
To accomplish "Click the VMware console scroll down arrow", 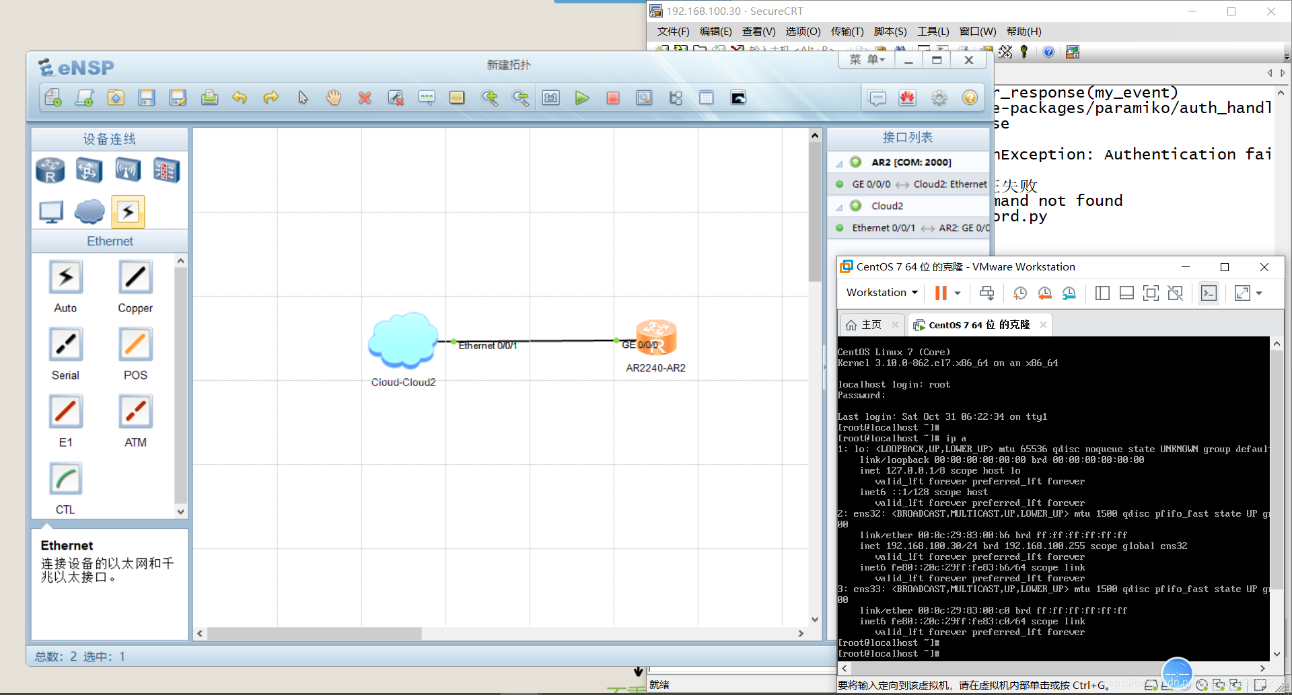I will pyautogui.click(x=1277, y=654).
